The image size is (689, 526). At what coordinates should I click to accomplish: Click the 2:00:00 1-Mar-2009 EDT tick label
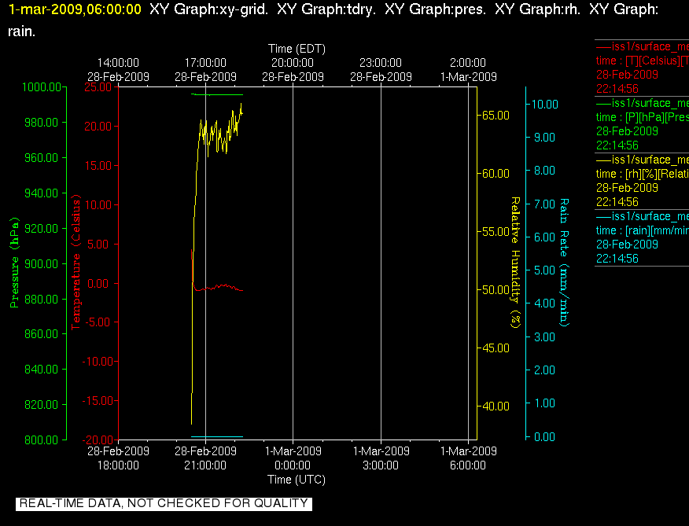coord(469,70)
